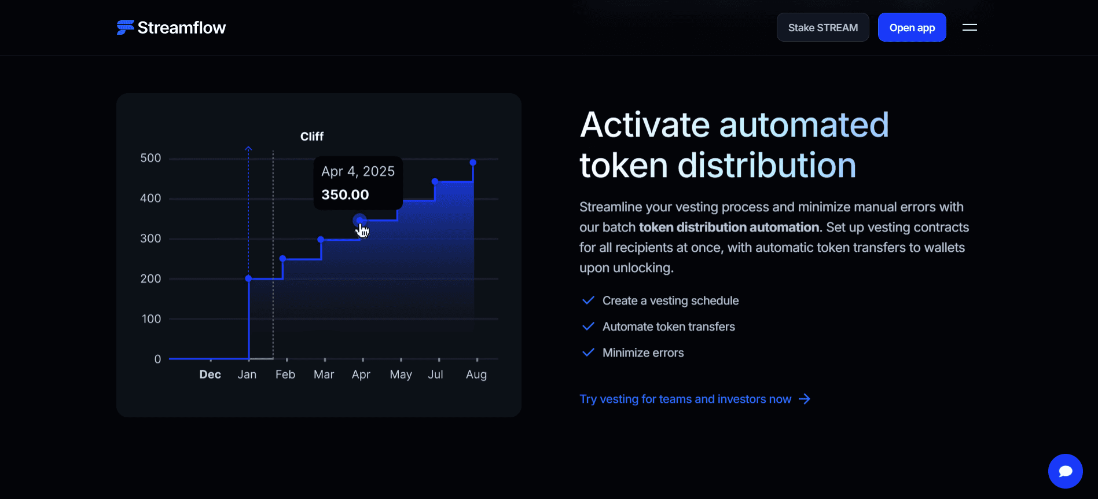This screenshot has height=499, width=1098.
Task: Click the bold token distribution automation phrase
Action: click(729, 227)
